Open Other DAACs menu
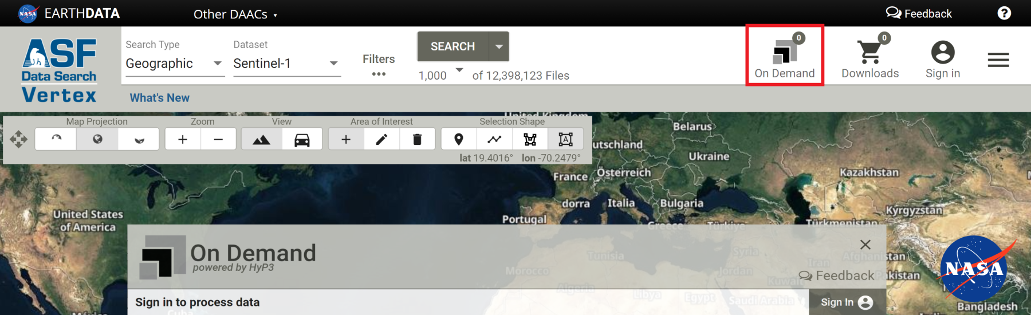 [235, 14]
